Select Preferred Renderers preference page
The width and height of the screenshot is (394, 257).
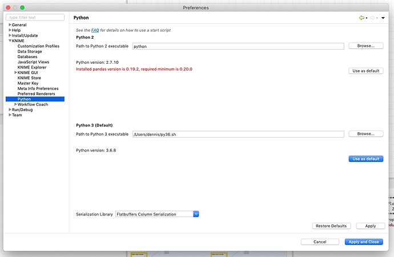coord(36,94)
